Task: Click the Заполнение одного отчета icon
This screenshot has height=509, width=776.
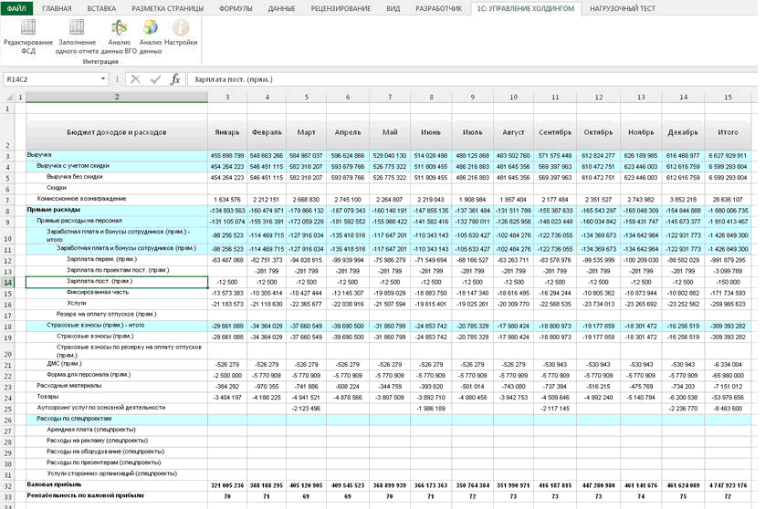Action: click(77, 28)
